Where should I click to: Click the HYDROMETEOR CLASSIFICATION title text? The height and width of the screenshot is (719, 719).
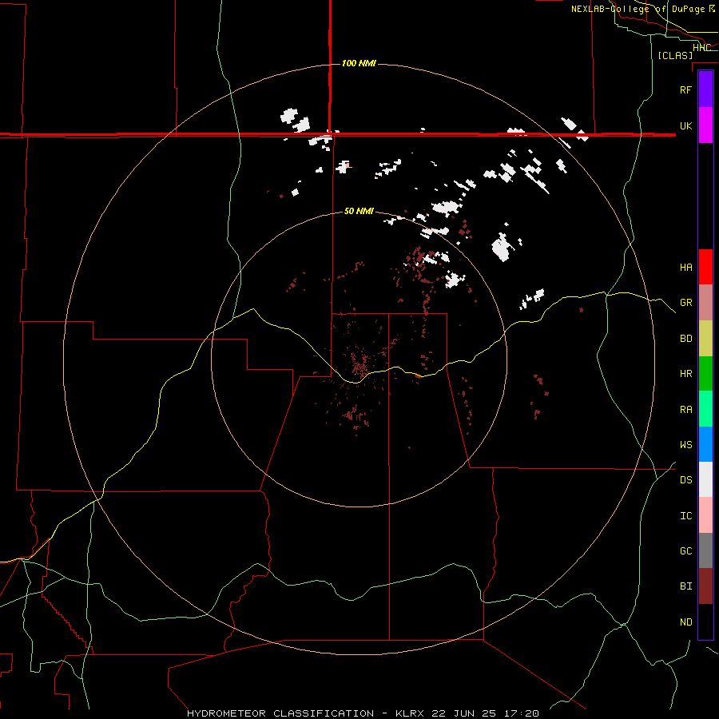pyautogui.click(x=280, y=713)
